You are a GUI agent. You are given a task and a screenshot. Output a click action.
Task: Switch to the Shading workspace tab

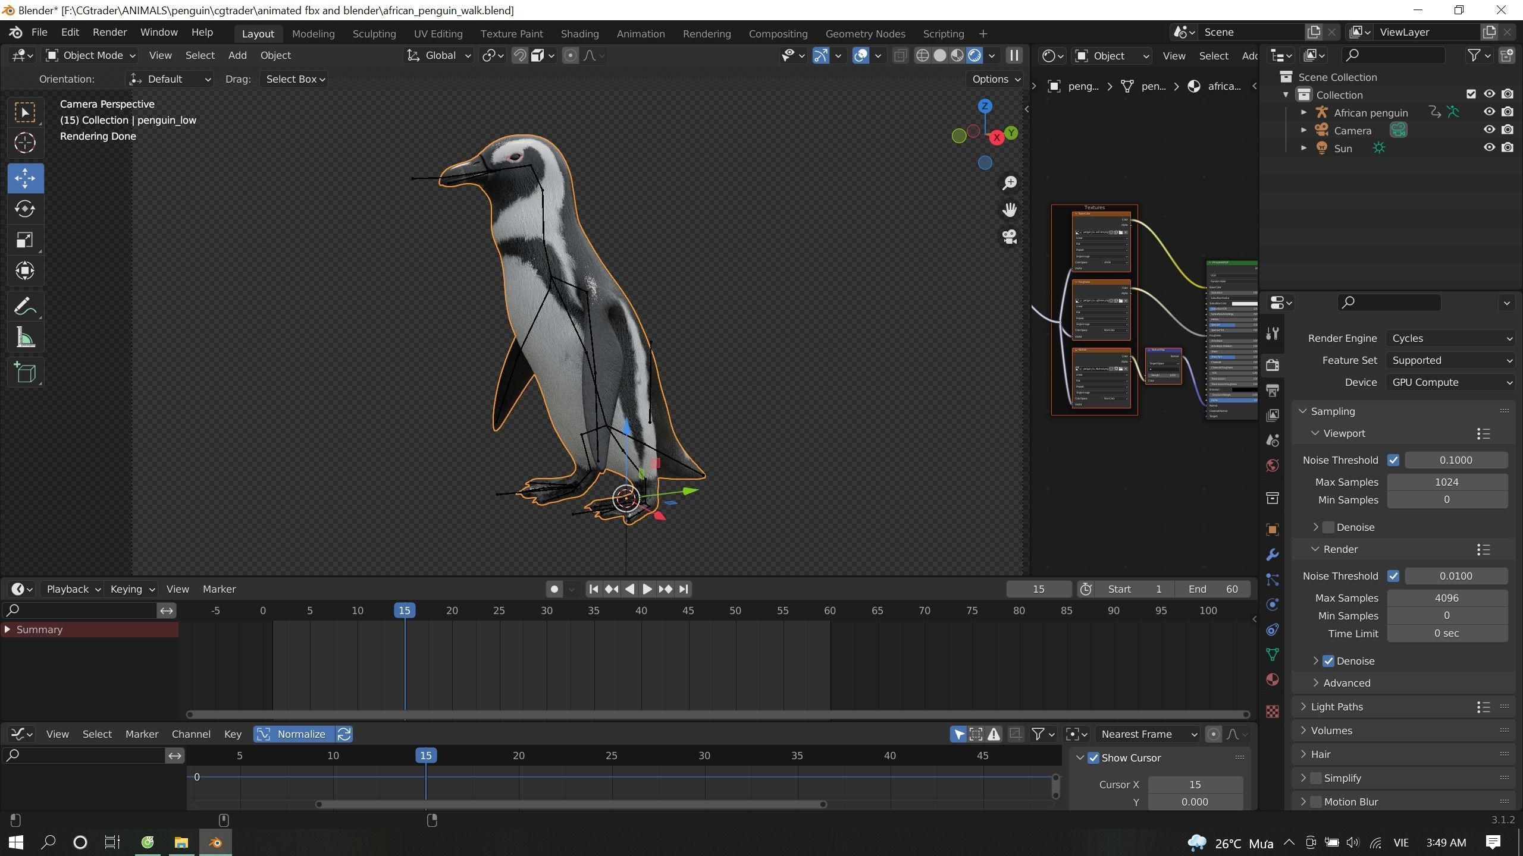[x=579, y=34]
